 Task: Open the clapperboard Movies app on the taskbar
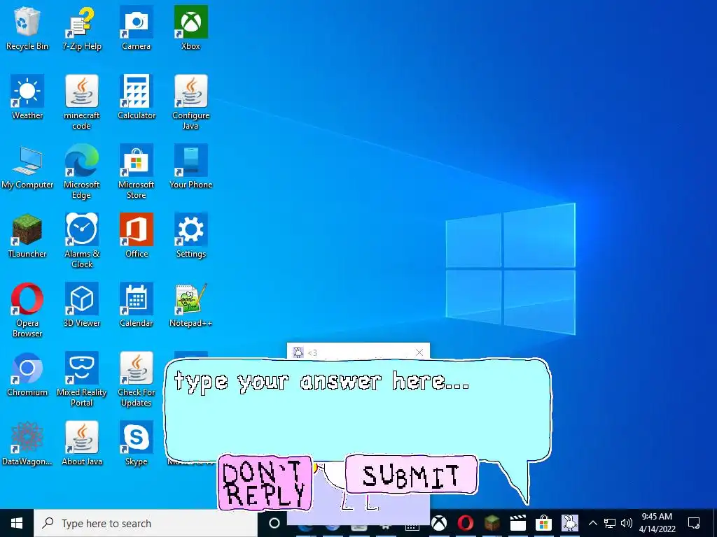click(x=518, y=523)
